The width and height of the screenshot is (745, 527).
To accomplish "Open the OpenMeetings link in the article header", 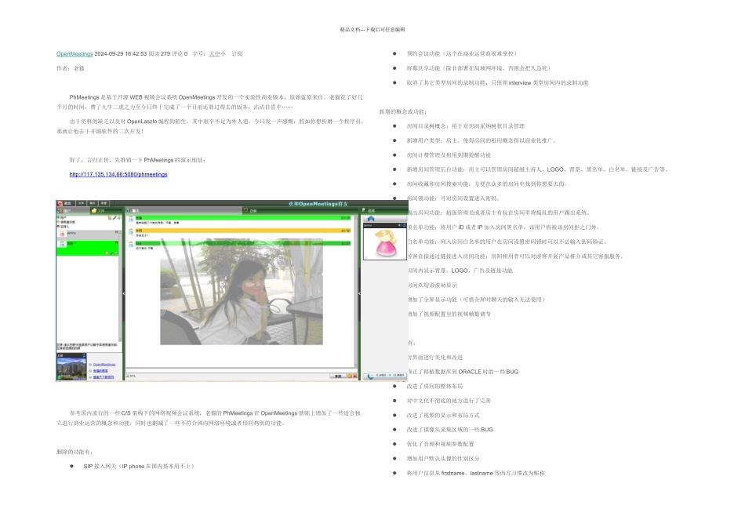I will click(74, 53).
